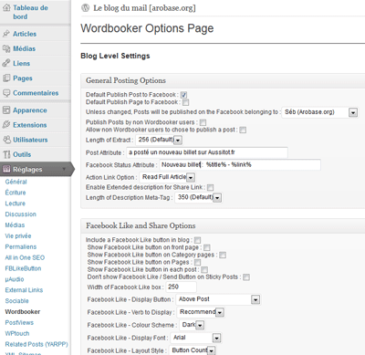Click the Liens chain icon

tap(6, 63)
